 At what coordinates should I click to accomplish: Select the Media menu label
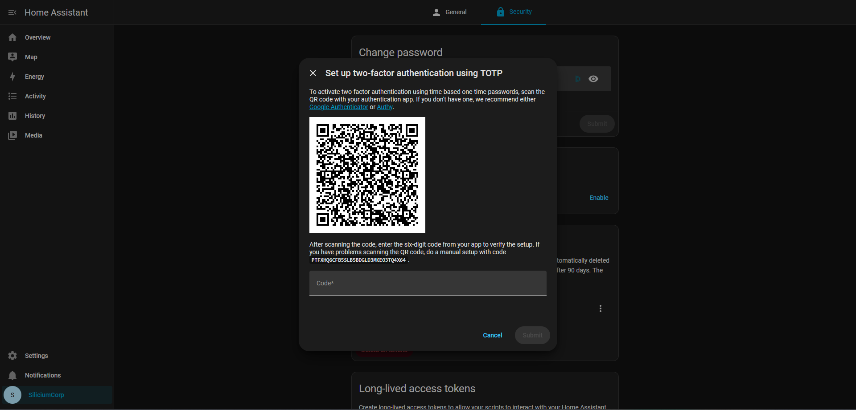[33, 135]
